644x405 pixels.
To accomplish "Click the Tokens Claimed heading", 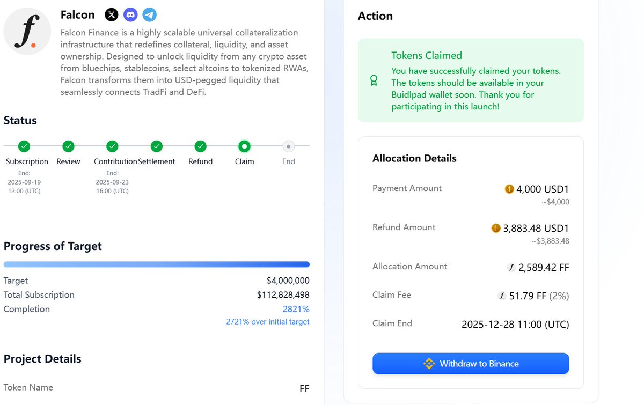I will point(427,55).
